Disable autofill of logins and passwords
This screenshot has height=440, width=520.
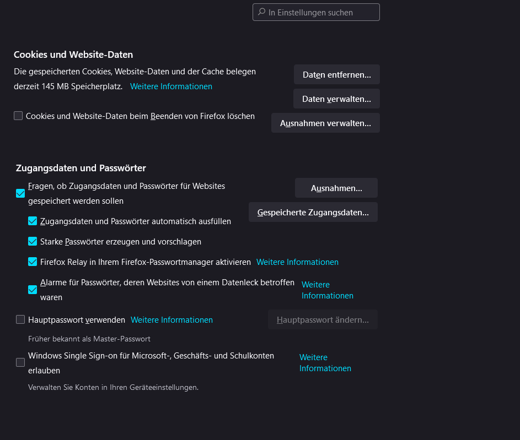[33, 221]
